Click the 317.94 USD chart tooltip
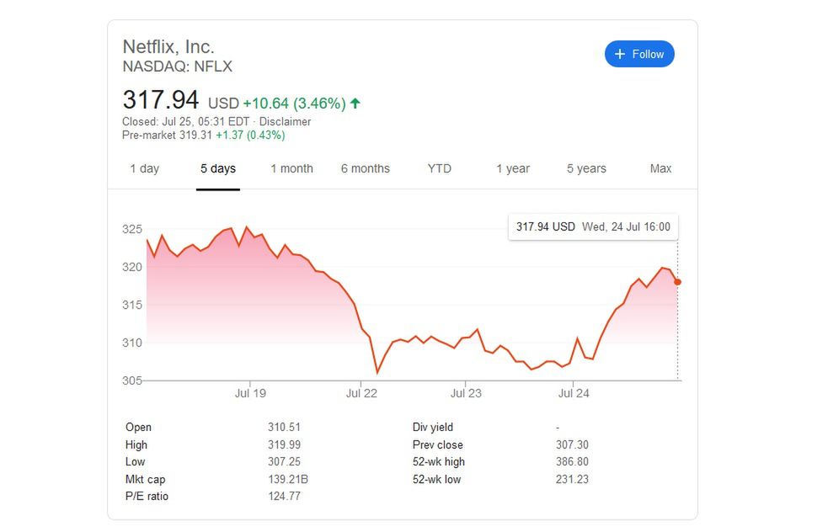828x532 pixels. coord(593,227)
